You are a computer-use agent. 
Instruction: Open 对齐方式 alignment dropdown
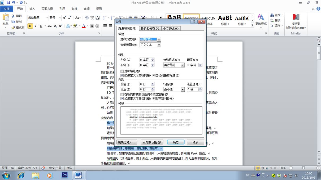coord(159,39)
